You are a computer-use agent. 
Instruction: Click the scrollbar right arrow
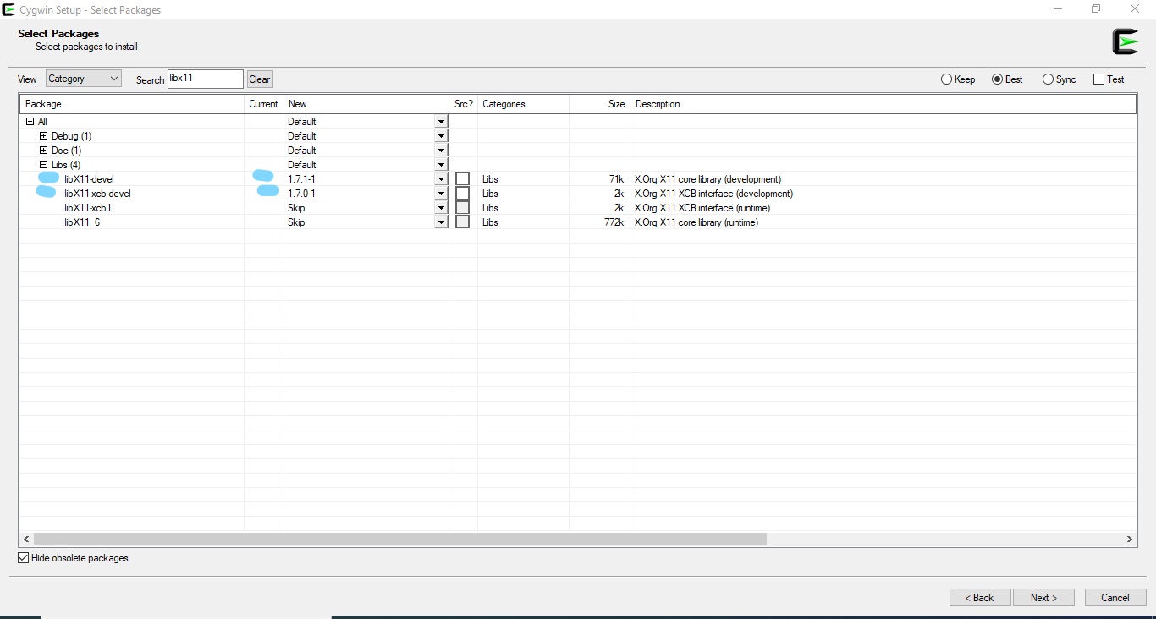(x=1129, y=539)
